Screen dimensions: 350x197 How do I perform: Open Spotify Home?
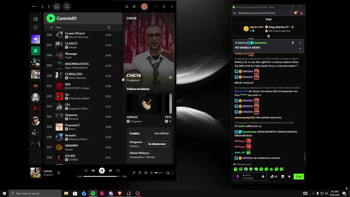[x=57, y=7]
